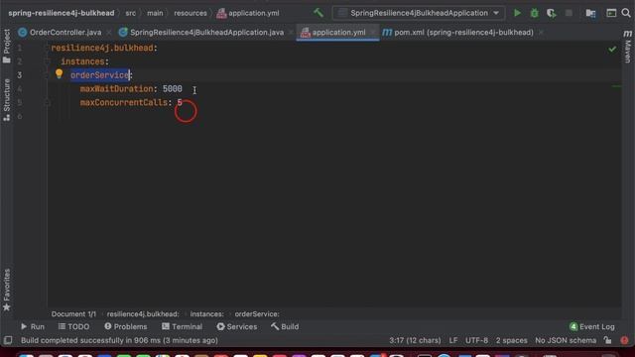This screenshot has height=357, width=635.
Task: Click the instances: bottom breadcrumb
Action: tap(206, 314)
